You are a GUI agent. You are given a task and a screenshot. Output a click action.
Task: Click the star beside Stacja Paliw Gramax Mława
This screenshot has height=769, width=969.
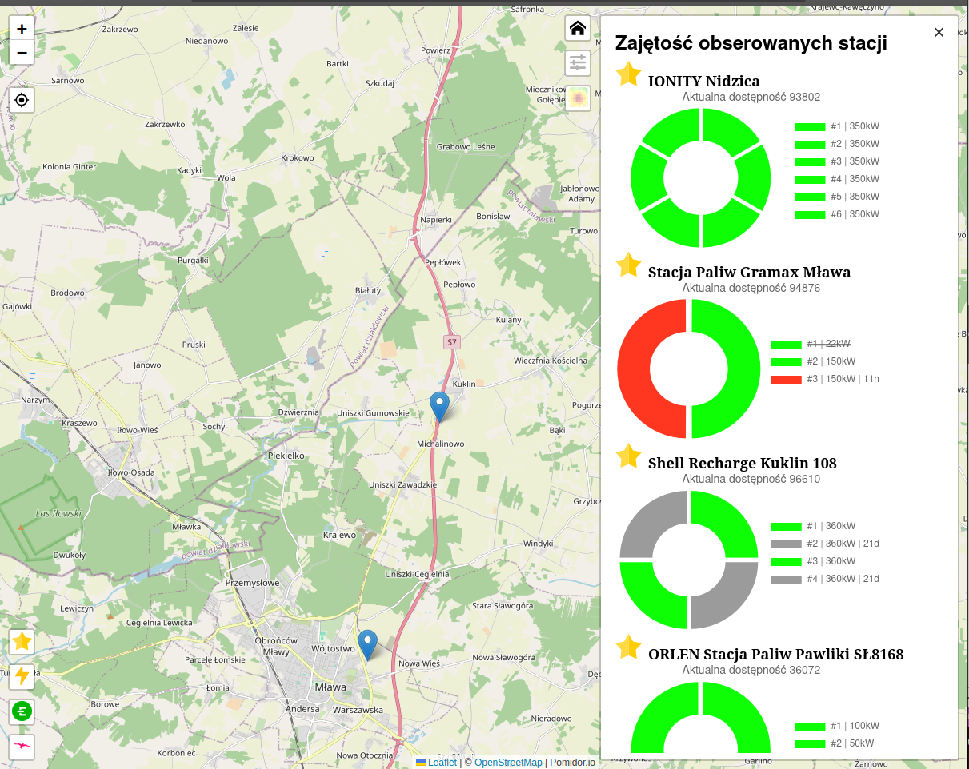point(629,265)
